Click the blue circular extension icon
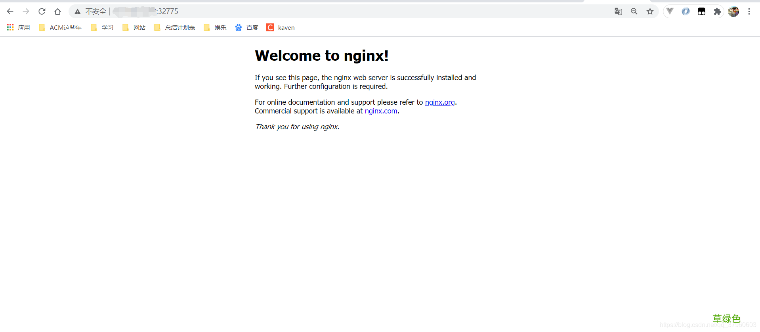 686,12
